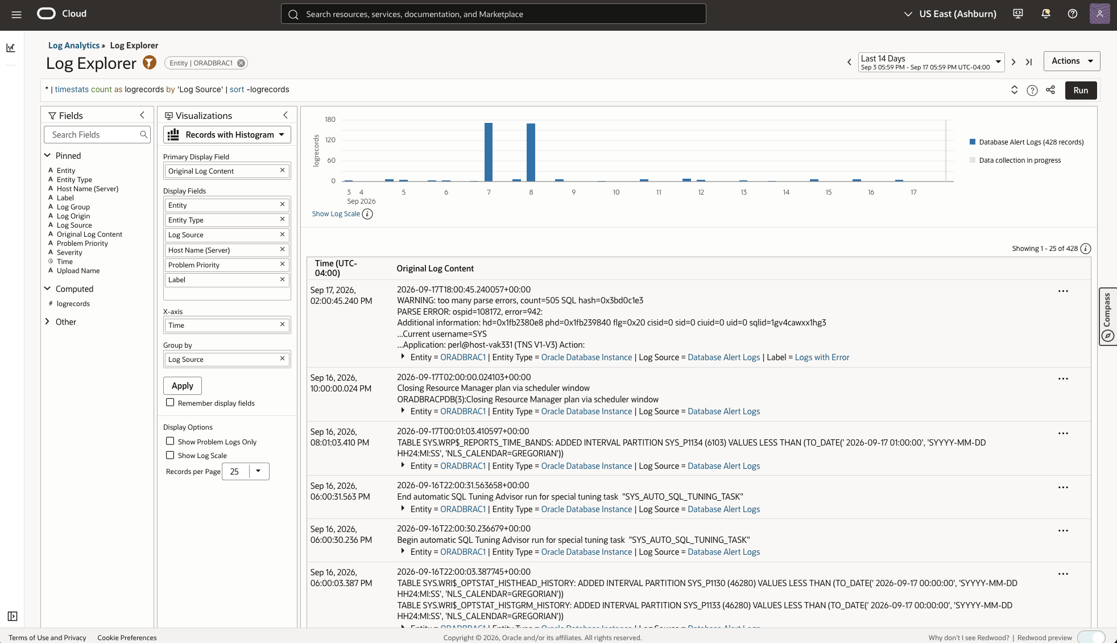Go to previous time range

[x=849, y=62]
